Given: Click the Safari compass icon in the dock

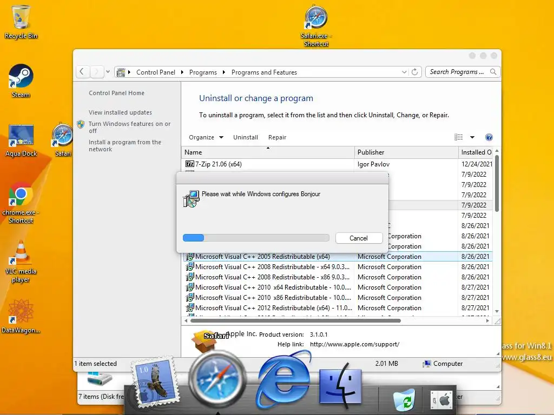Looking at the screenshot, I should [217, 379].
